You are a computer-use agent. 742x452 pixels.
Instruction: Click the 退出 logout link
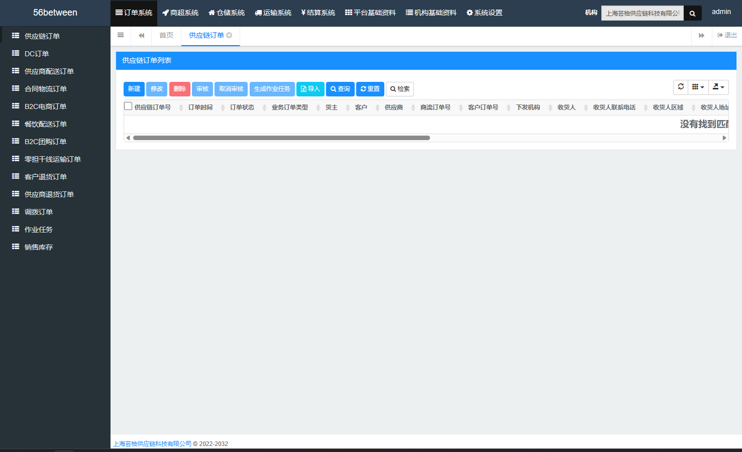click(727, 35)
